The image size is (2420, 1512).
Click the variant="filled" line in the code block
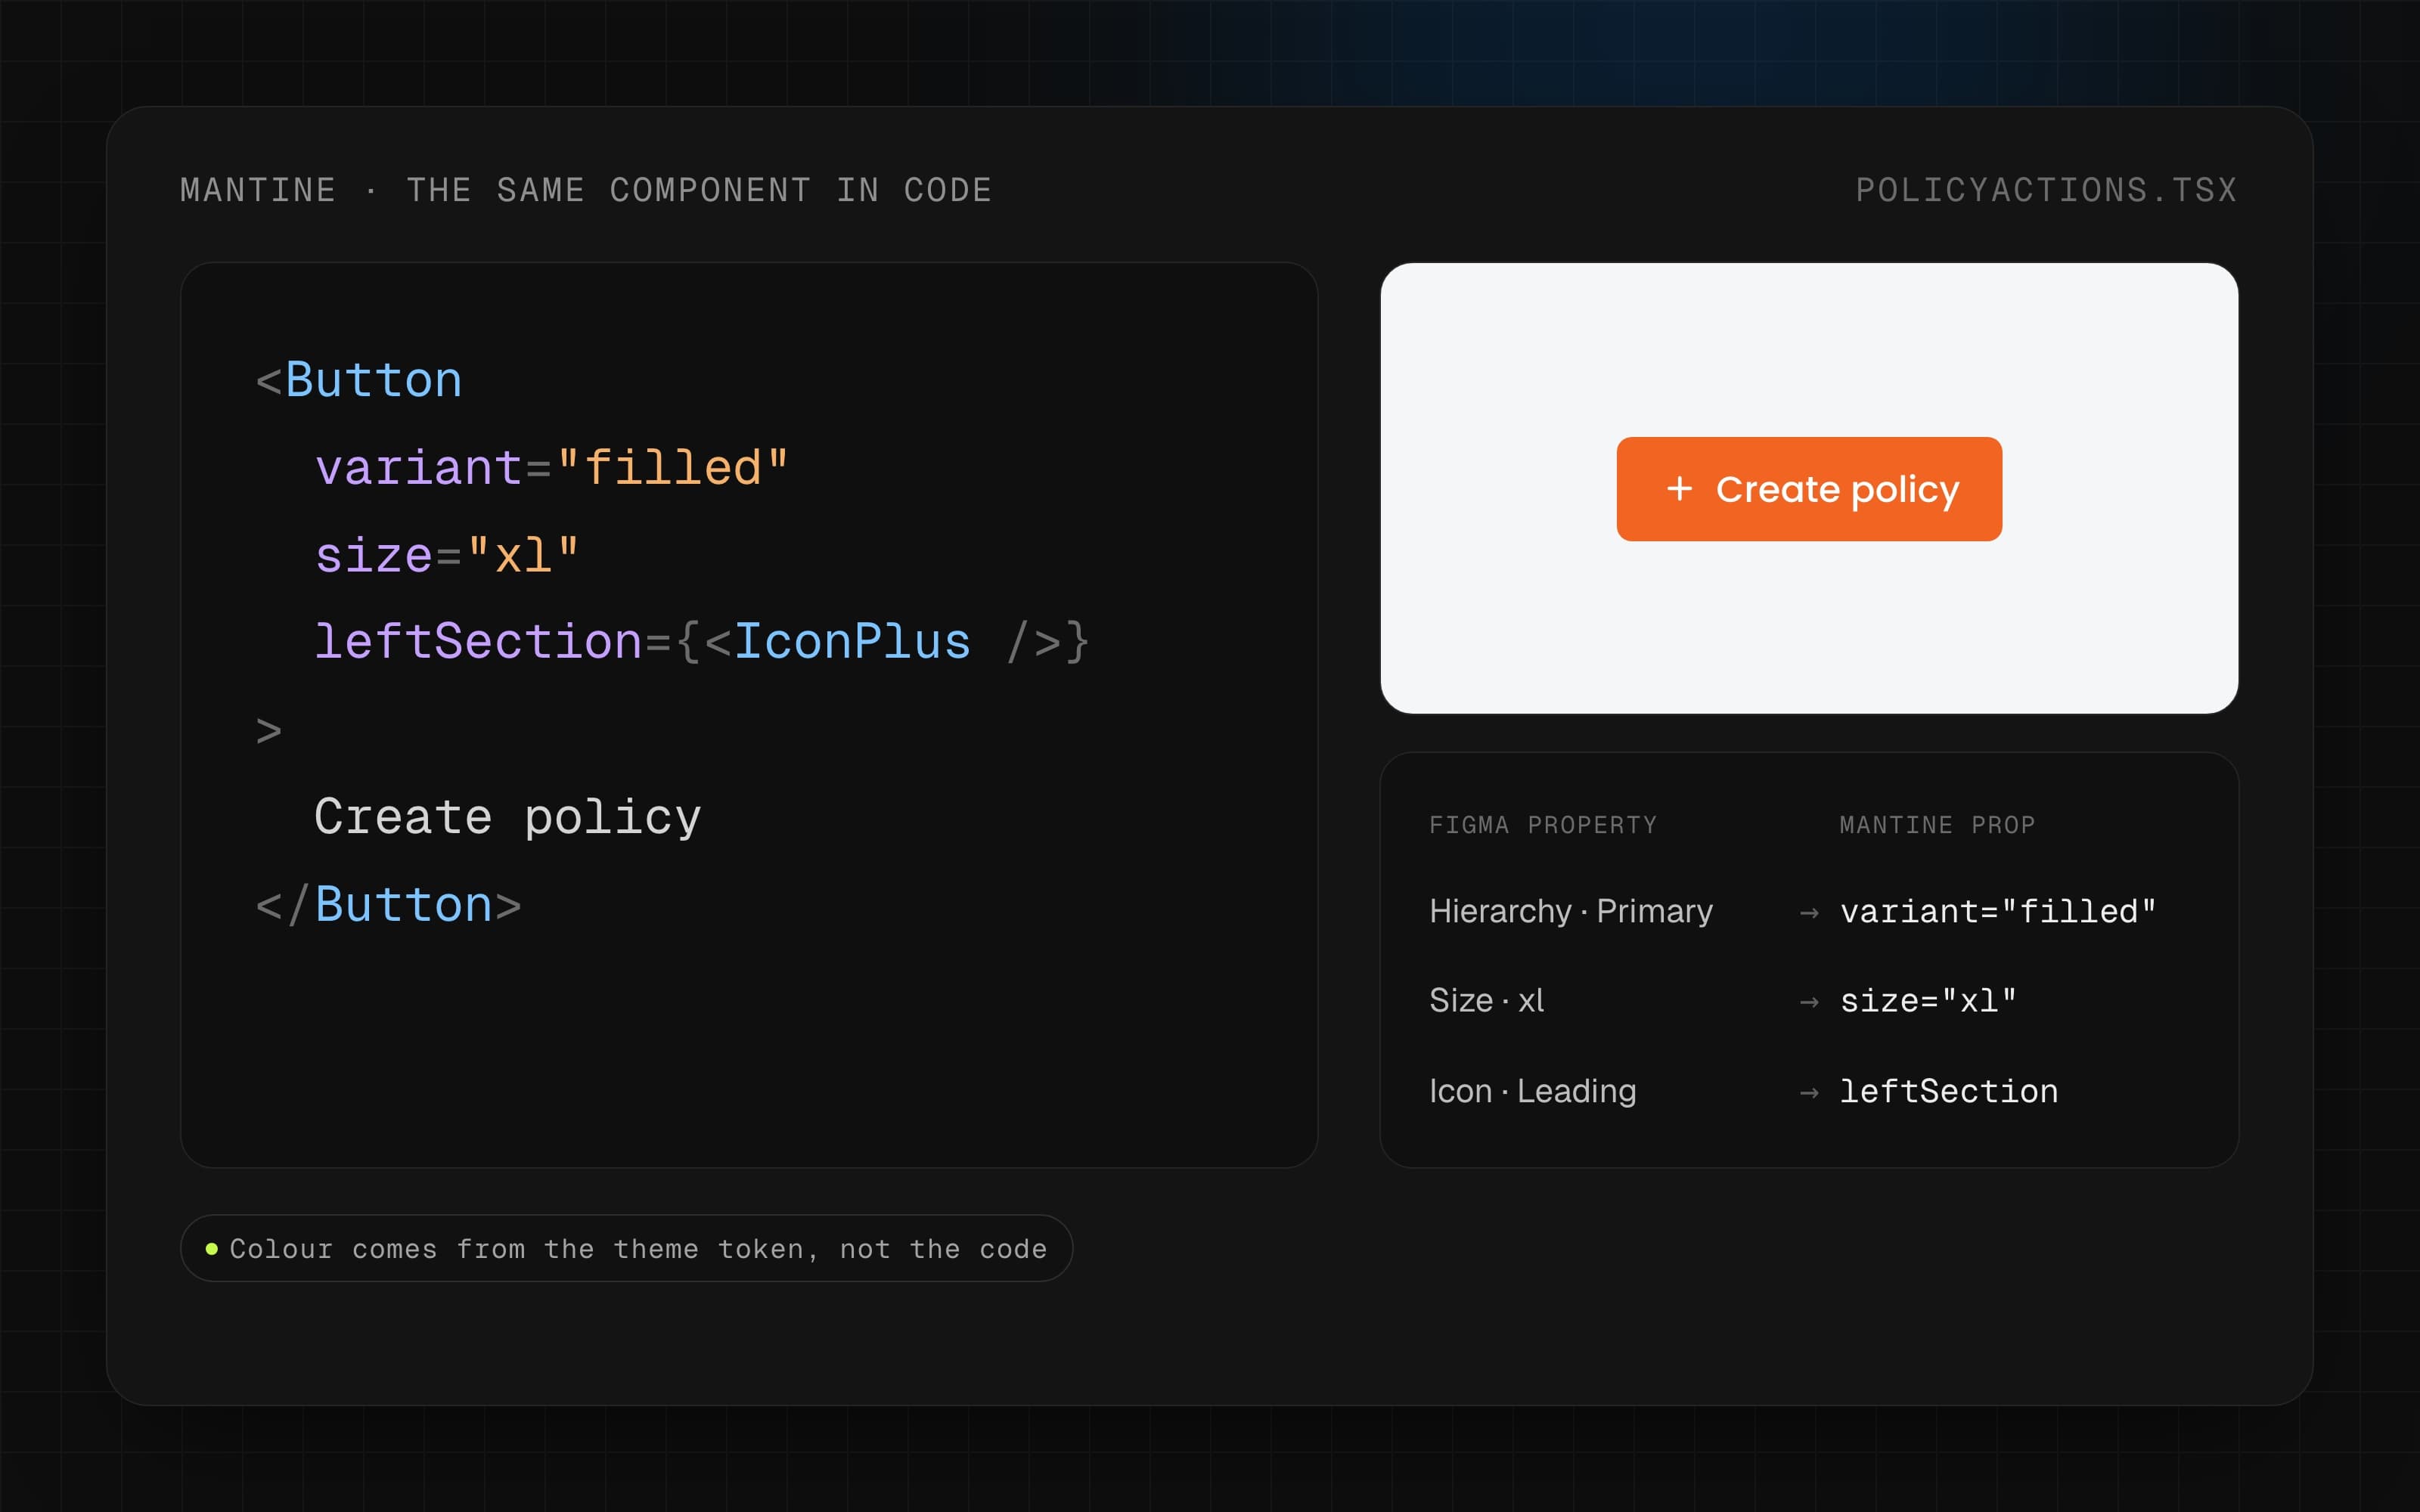click(x=552, y=468)
